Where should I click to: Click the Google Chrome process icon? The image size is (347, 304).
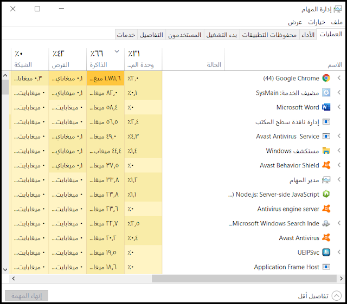(326, 78)
